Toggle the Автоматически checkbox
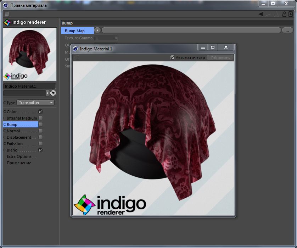 pos(172,57)
